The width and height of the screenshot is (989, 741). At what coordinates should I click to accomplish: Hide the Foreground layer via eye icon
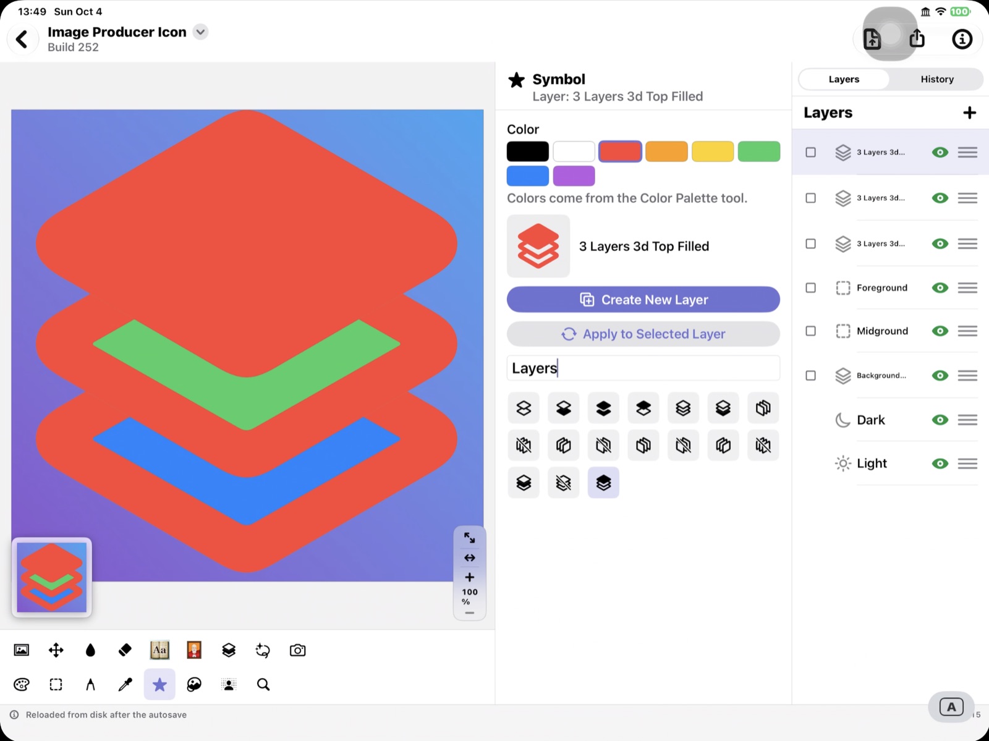point(940,288)
